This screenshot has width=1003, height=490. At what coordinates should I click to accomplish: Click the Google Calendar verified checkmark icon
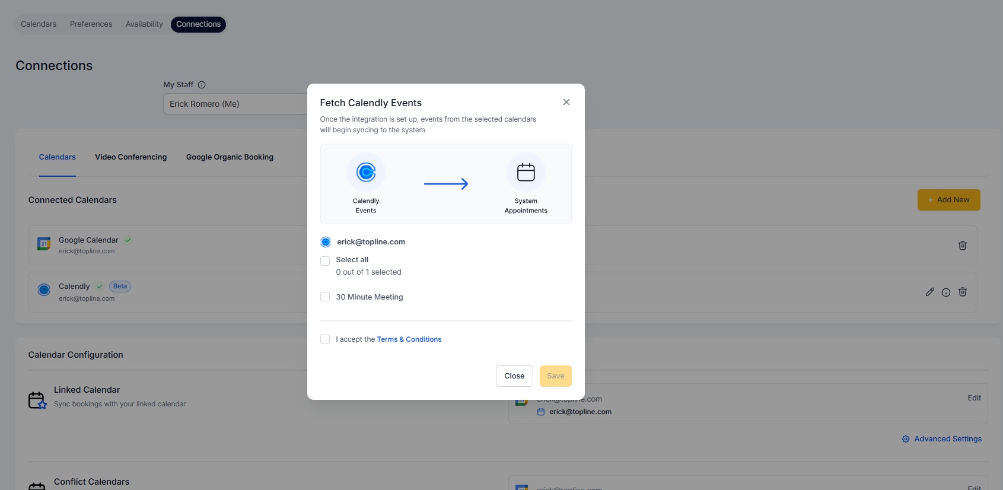coord(128,240)
